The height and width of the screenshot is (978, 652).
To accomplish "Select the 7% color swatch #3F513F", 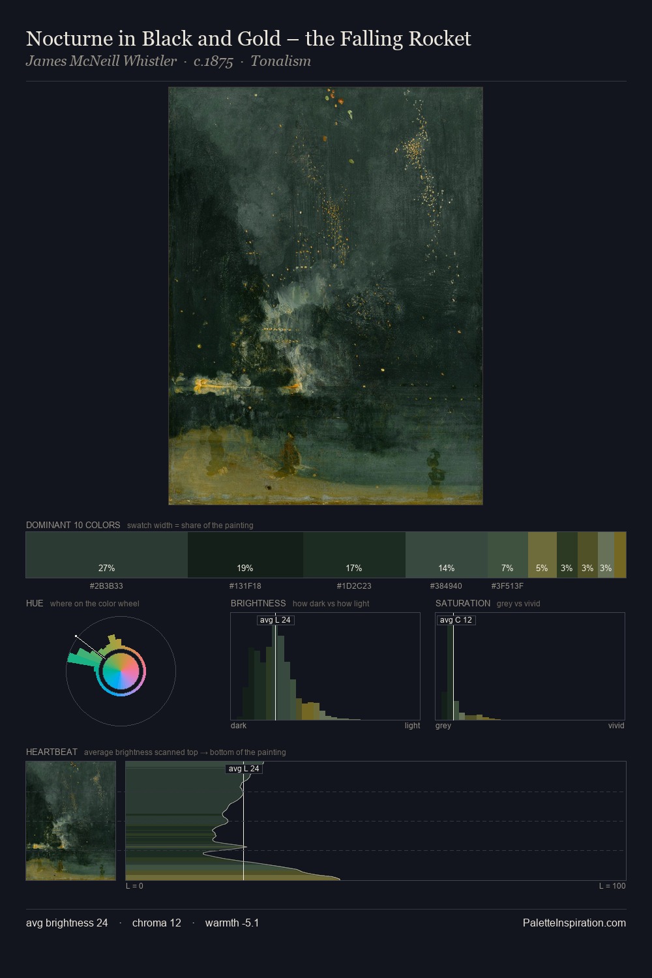I will pos(507,555).
